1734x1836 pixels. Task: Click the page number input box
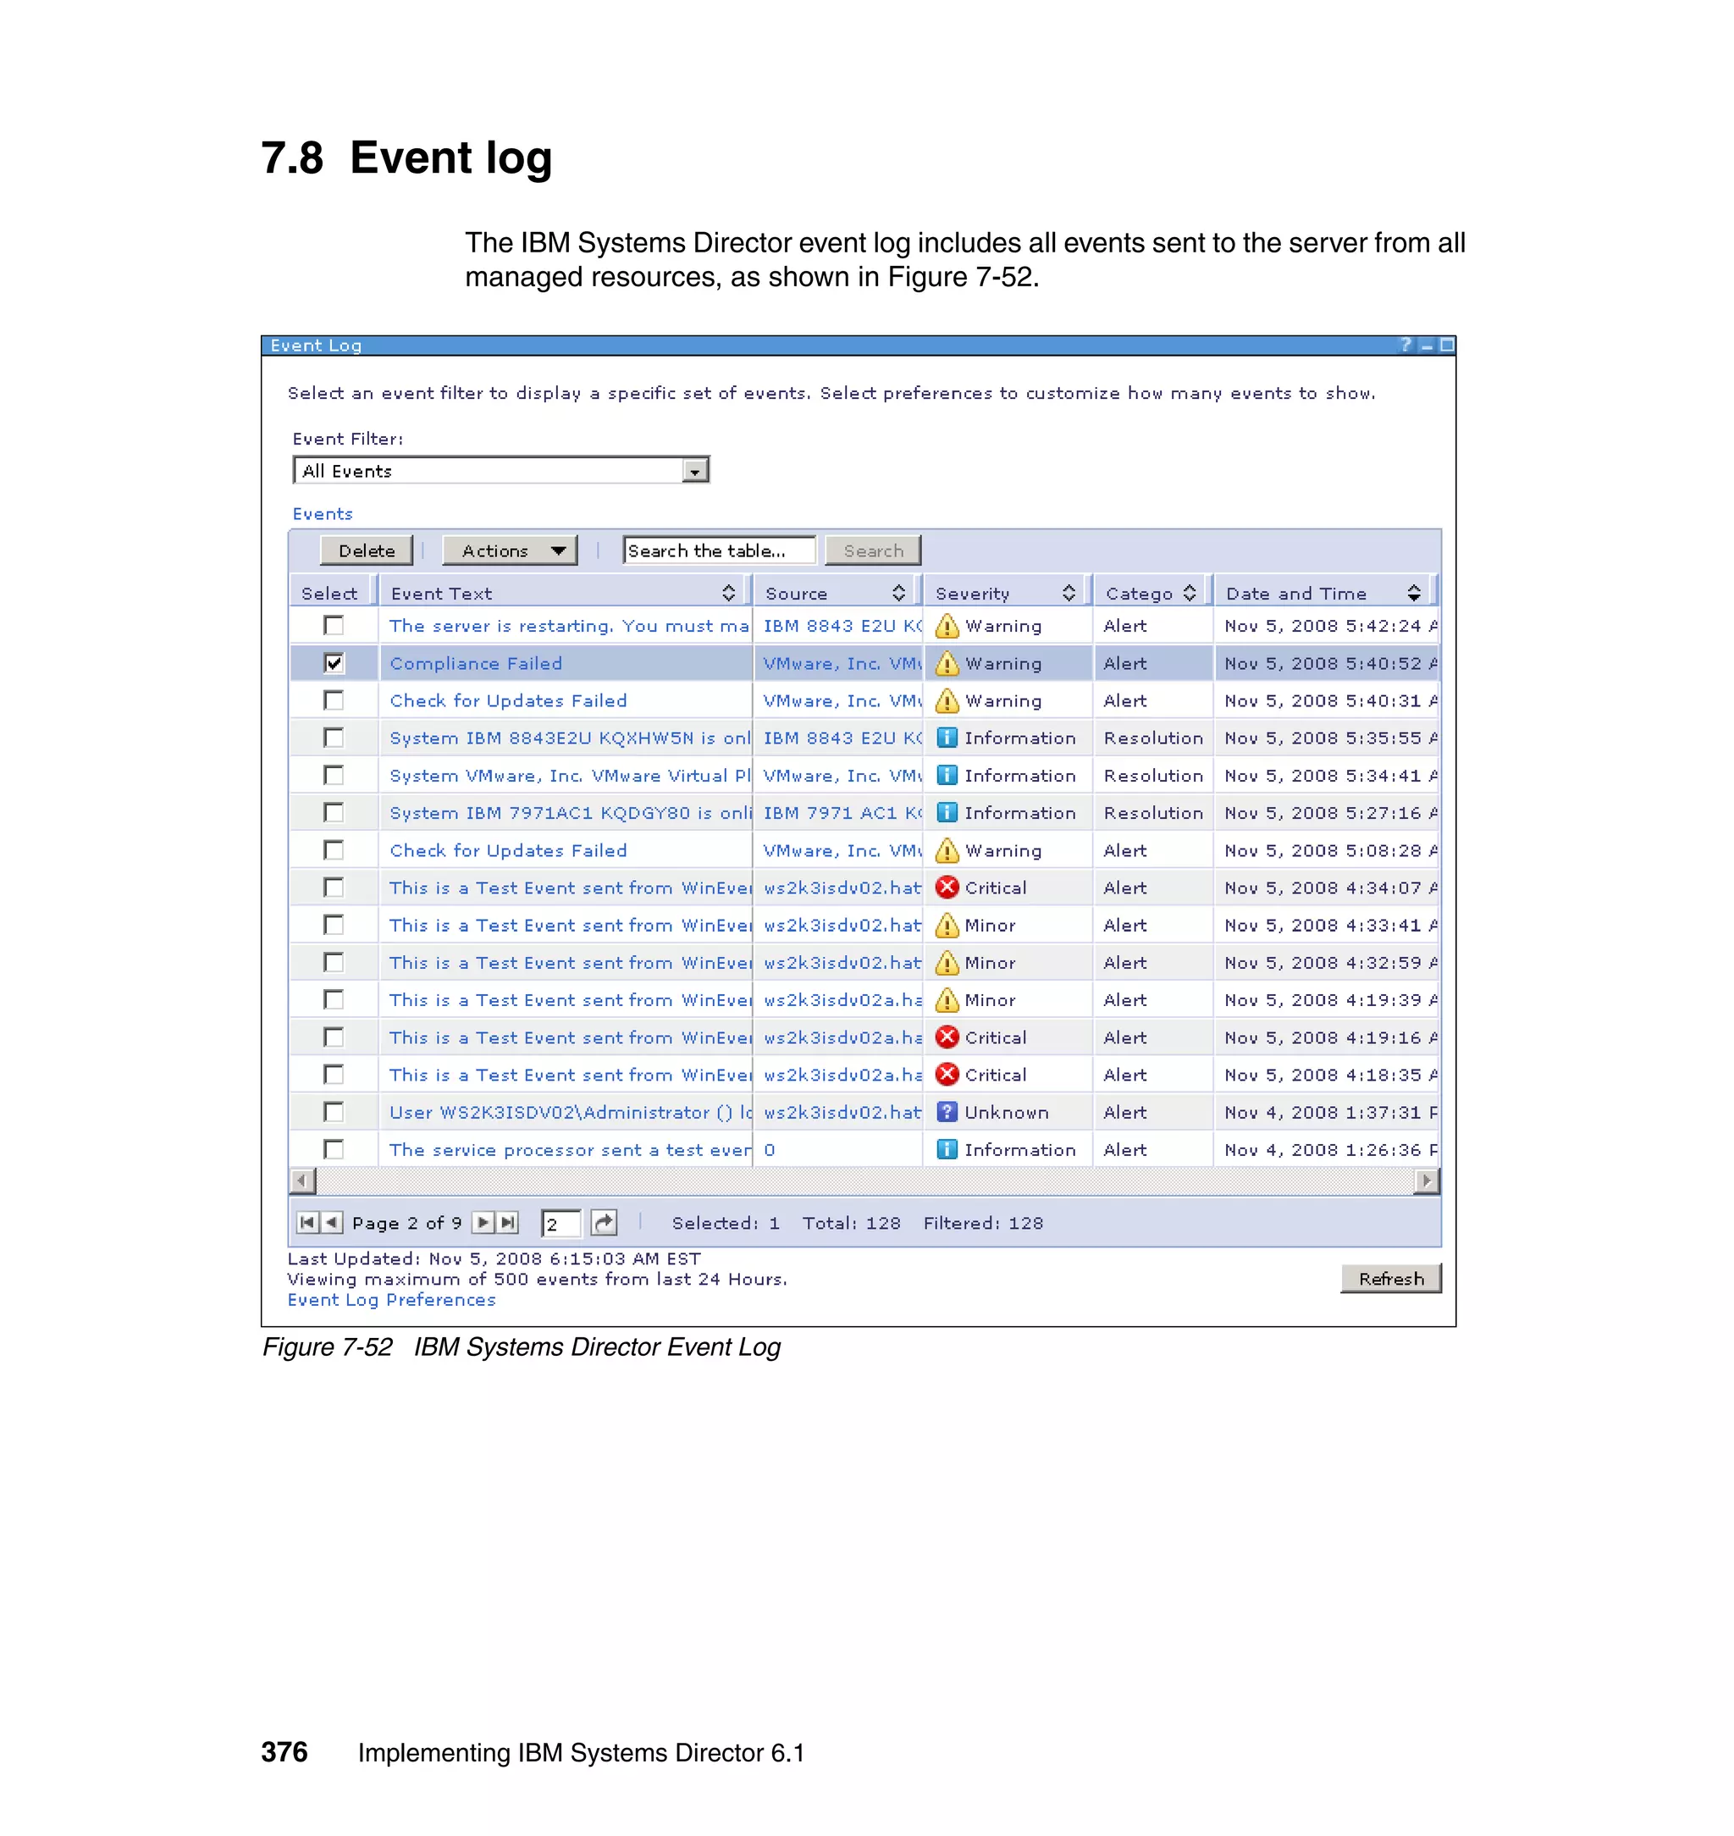point(561,1223)
